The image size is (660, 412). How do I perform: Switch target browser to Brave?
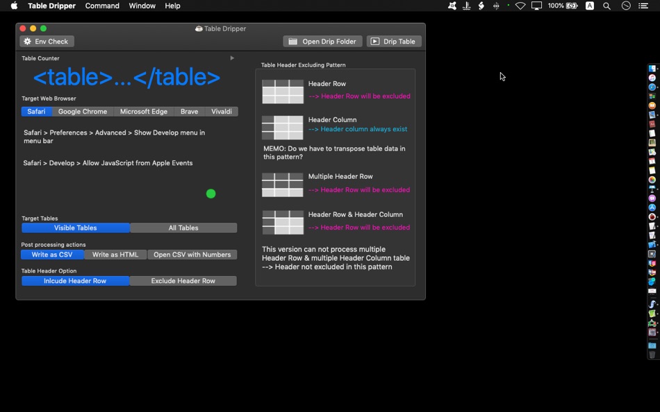click(190, 112)
